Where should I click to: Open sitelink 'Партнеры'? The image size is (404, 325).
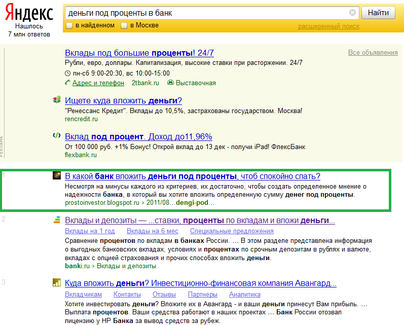203,295
